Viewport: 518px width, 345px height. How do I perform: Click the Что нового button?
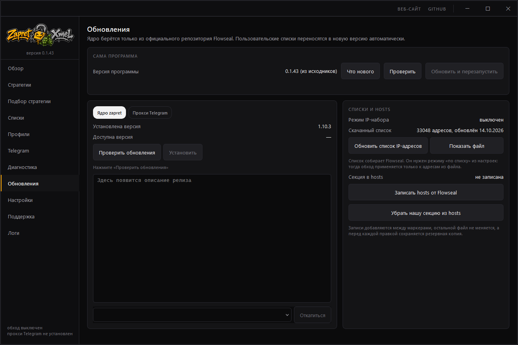[360, 71]
